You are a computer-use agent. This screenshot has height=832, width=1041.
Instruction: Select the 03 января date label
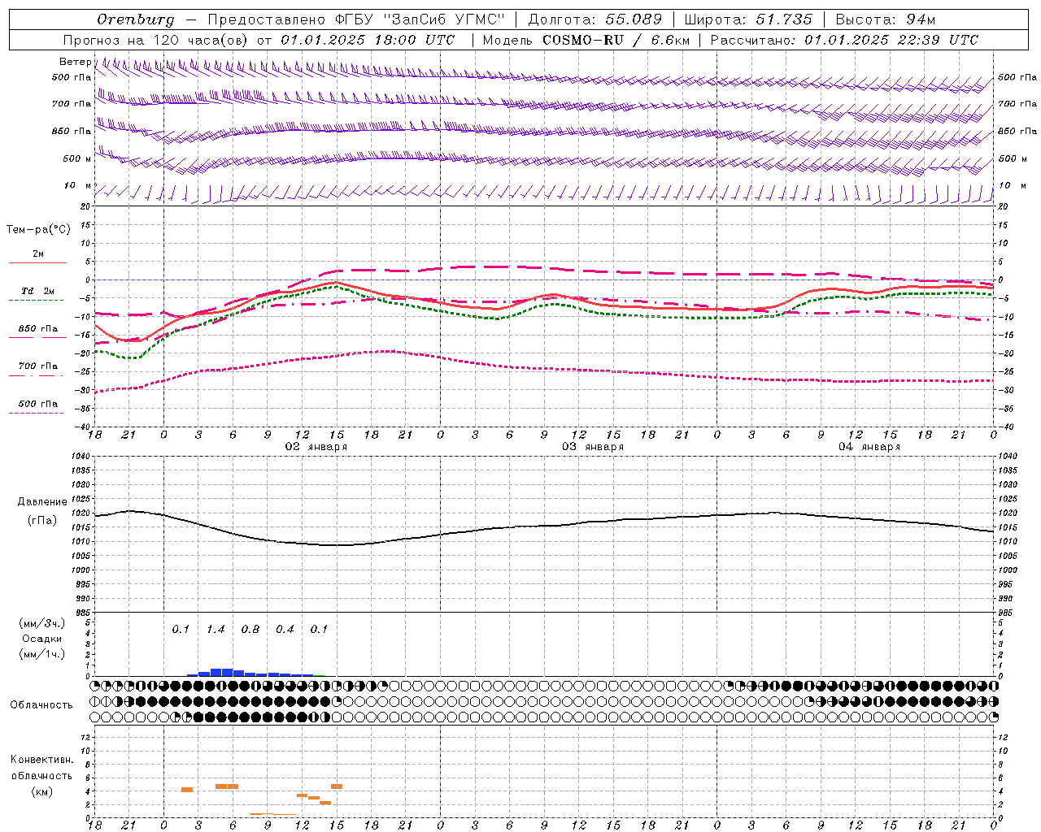click(x=592, y=447)
